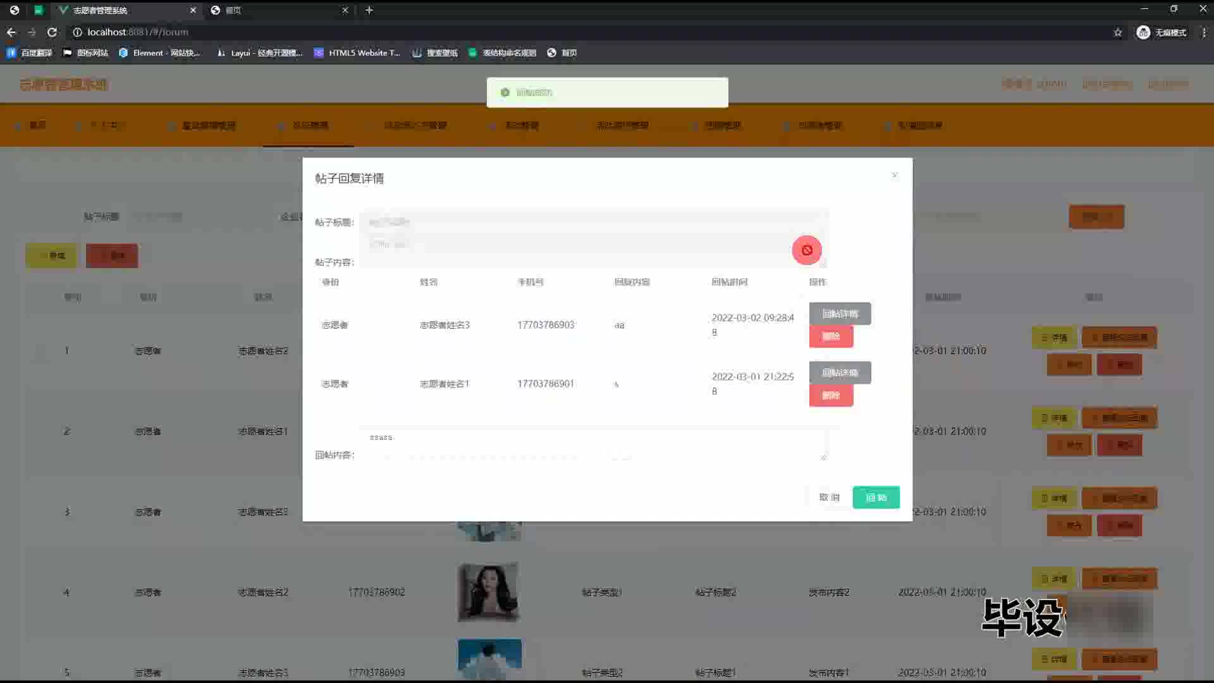The image size is (1214, 683).
Task: Click 修改 for table row 2
Action: [1069, 445]
